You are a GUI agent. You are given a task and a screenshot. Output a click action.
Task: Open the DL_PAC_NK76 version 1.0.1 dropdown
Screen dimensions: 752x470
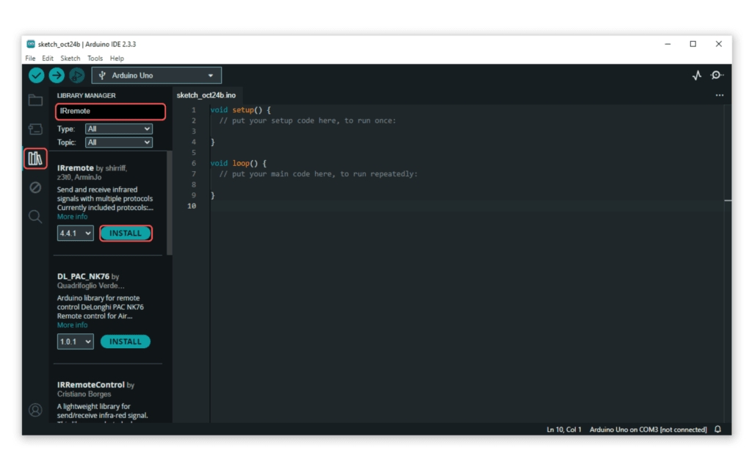tap(76, 341)
